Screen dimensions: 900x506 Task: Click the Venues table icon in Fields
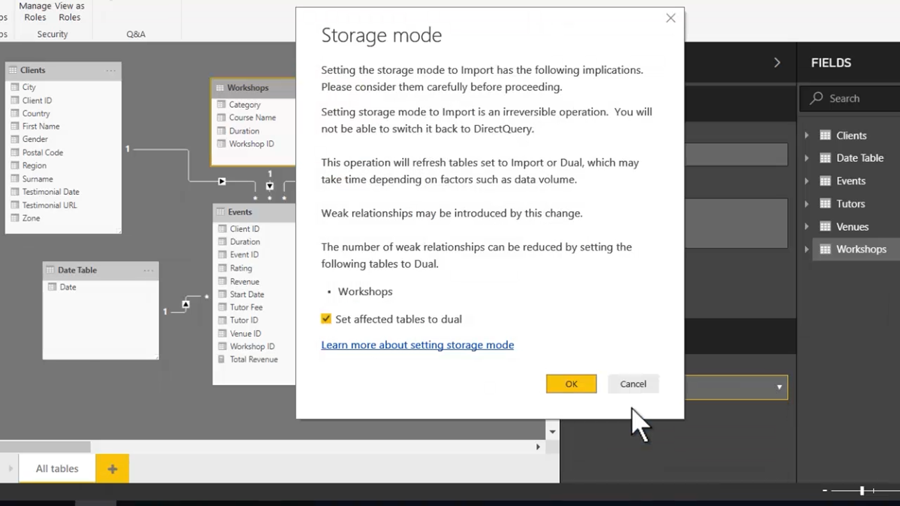(826, 227)
